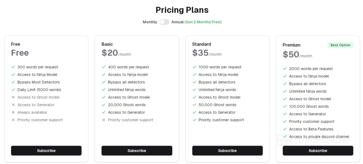Subscribe to the Premium $50 plan
Image resolution: width=363 pixels, height=164 pixels.
point(318,151)
